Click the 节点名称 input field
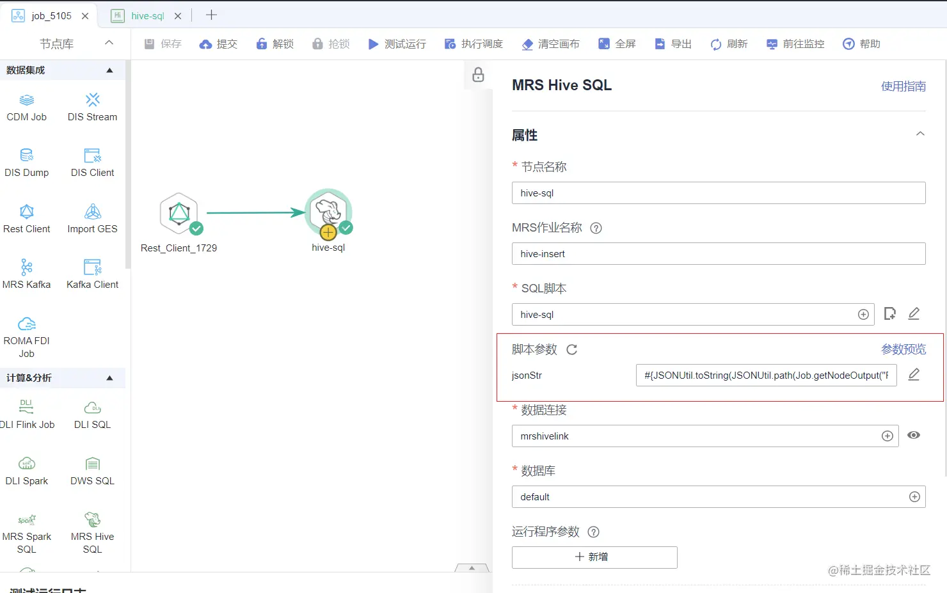Viewport: 947px width, 593px height. pyautogui.click(x=719, y=193)
